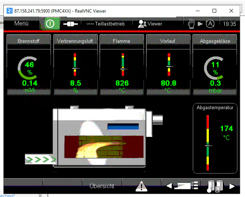Open the Verbrennungsluft panel header

point(75,41)
